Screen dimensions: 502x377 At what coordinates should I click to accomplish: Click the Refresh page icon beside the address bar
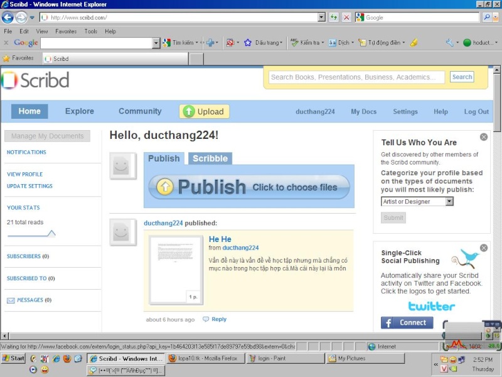click(x=334, y=18)
